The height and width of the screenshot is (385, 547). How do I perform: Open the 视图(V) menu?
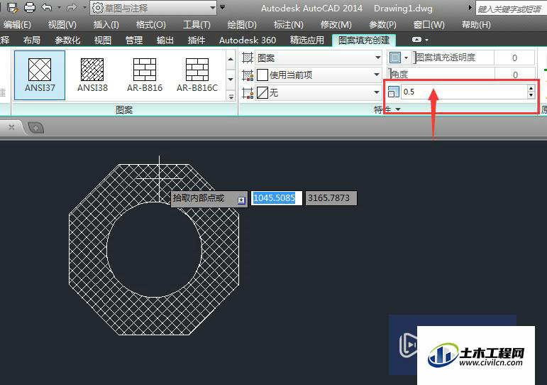[62, 25]
